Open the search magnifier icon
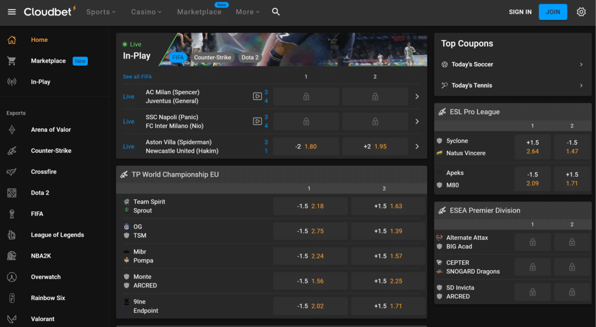The image size is (596, 327). point(276,12)
